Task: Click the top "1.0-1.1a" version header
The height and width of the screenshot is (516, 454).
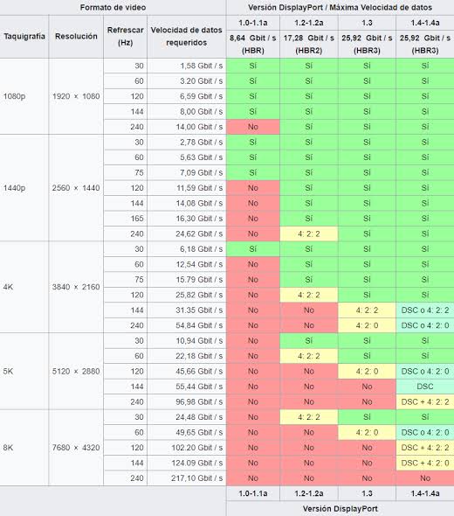Action: (x=253, y=23)
